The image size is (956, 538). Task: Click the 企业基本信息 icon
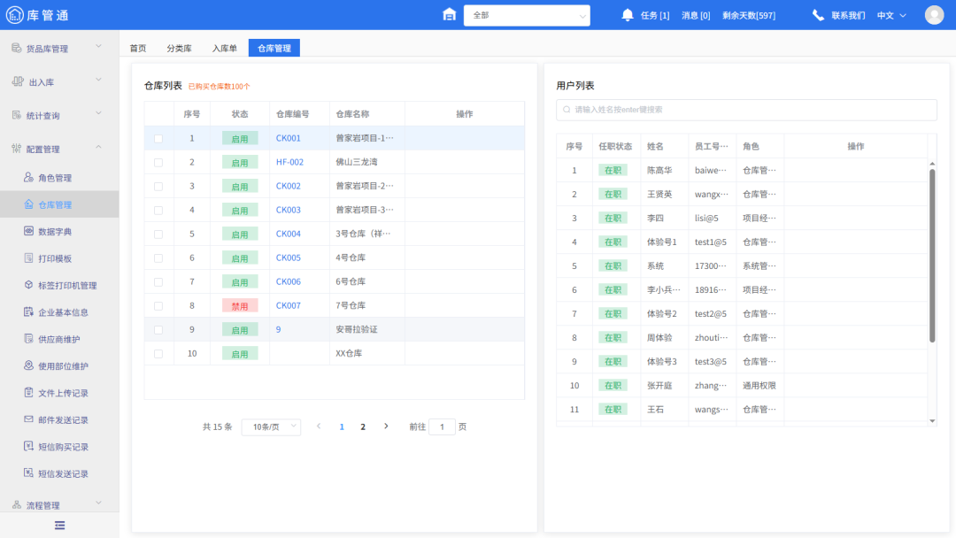tap(28, 311)
